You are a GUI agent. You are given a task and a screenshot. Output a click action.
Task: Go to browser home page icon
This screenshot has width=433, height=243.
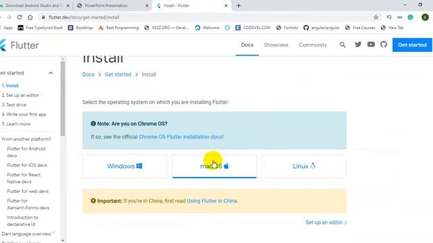pos(30,17)
